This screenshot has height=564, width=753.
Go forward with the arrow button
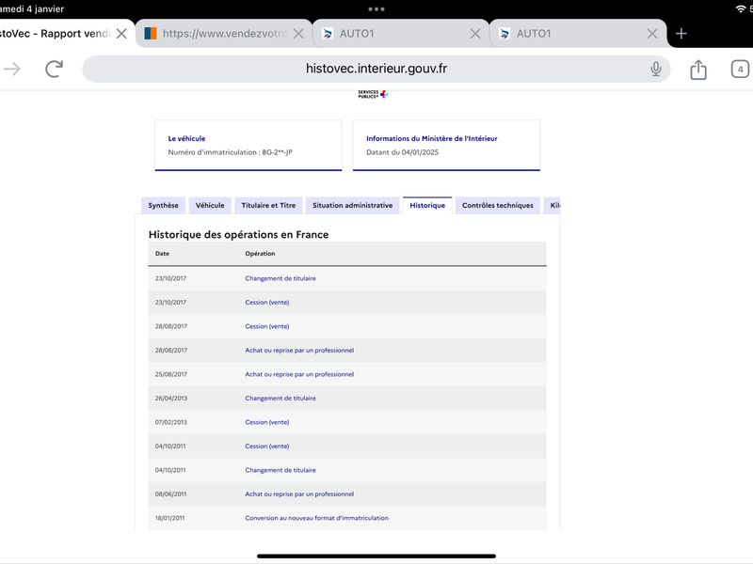12,69
